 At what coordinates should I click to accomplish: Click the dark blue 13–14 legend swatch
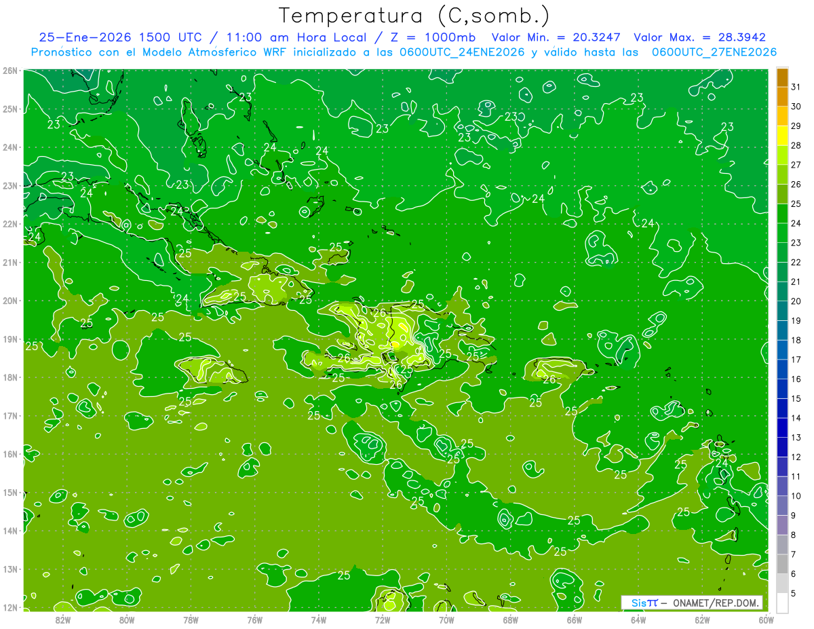782,427
